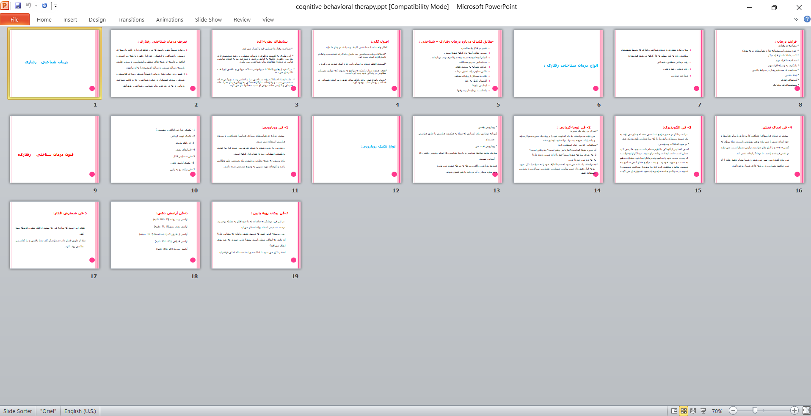Open the File tab
811x416 pixels.
[15, 19]
